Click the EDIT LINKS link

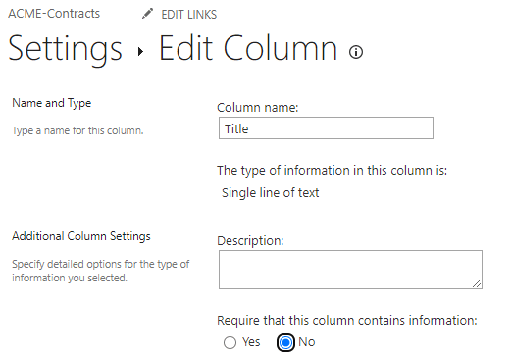pyautogui.click(x=189, y=15)
